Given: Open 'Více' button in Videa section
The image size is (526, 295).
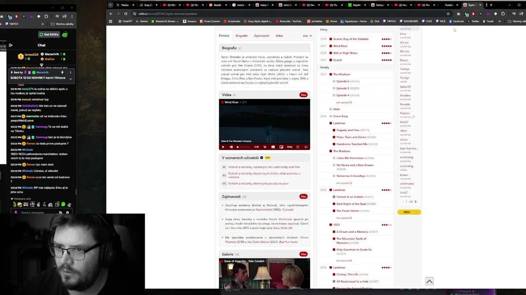Looking at the screenshot, I should (303, 95).
